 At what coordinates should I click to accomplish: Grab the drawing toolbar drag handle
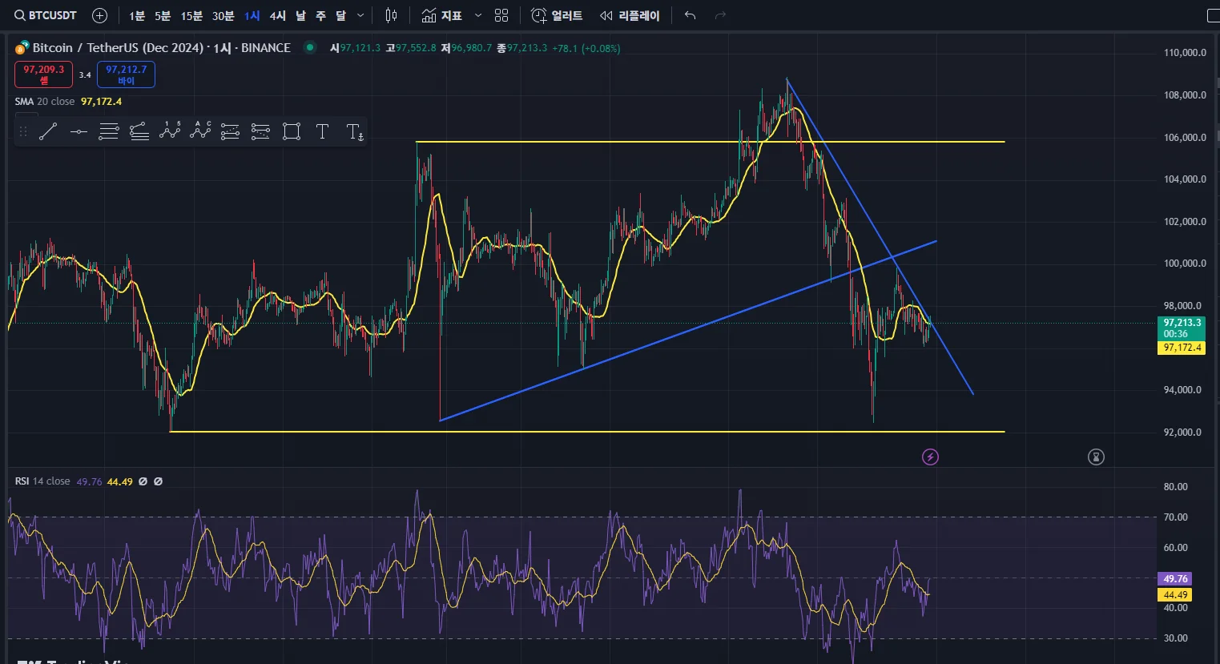[23, 131]
